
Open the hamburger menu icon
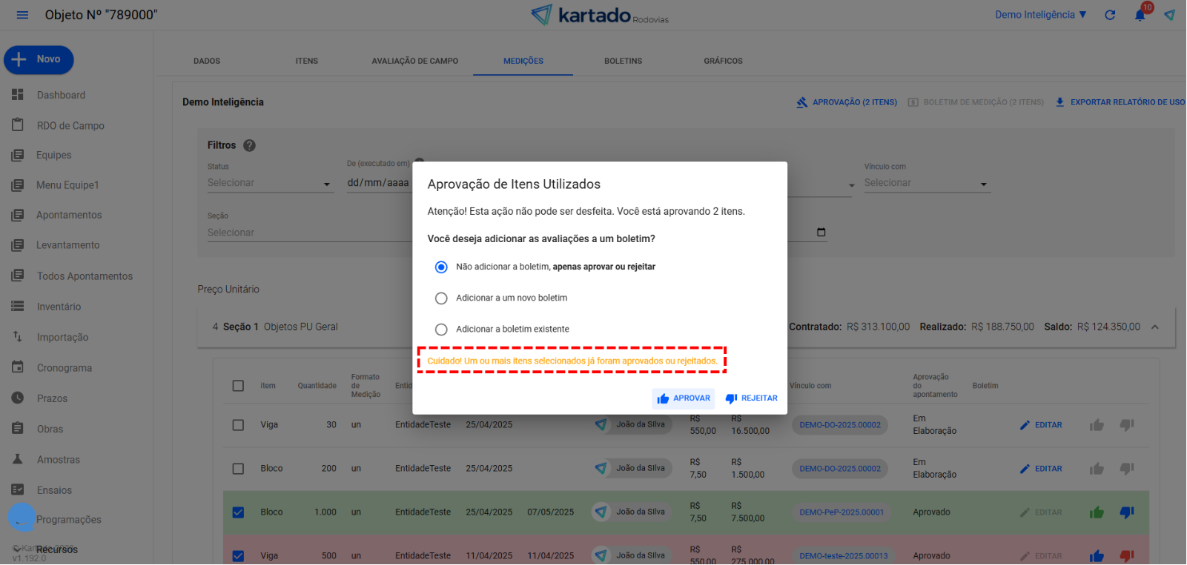coord(22,15)
